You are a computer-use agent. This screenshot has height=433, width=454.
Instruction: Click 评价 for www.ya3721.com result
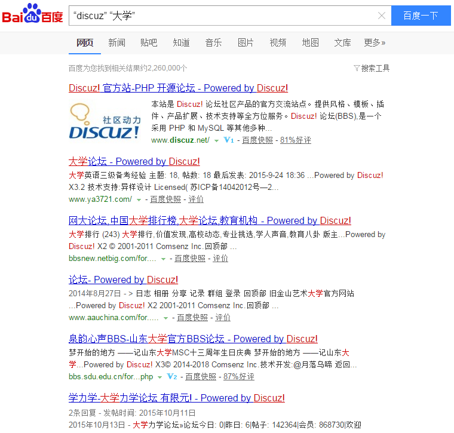click(x=196, y=199)
